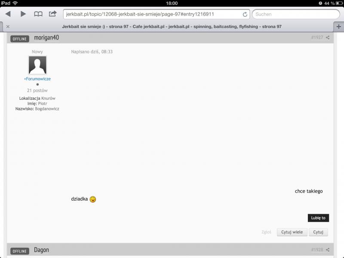
Task: Tap the Safari back arrow
Action: (8, 14)
